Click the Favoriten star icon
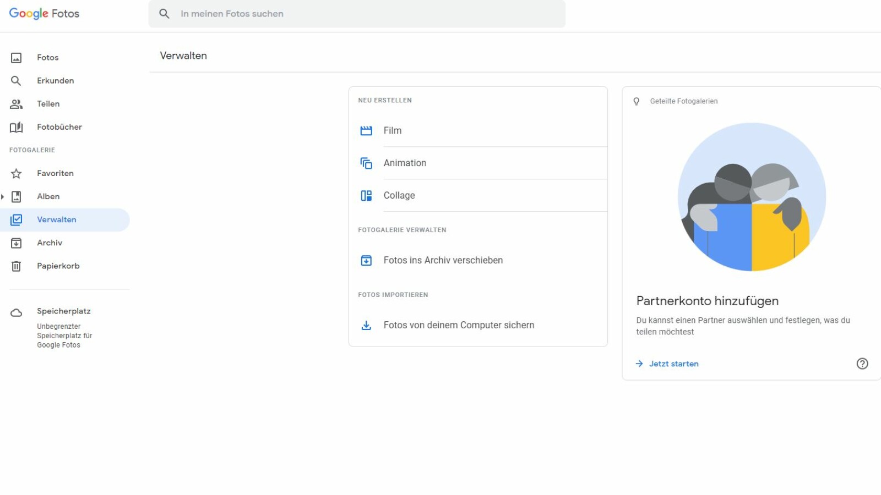The width and height of the screenshot is (881, 495). [17, 174]
